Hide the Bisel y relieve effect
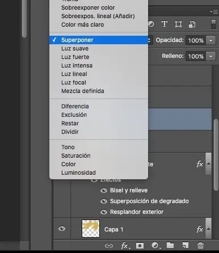 point(104,191)
